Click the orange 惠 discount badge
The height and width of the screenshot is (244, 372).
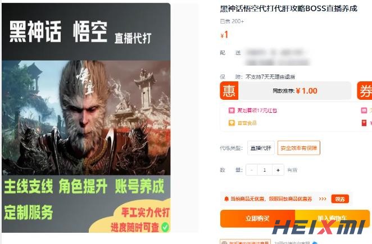click(229, 91)
